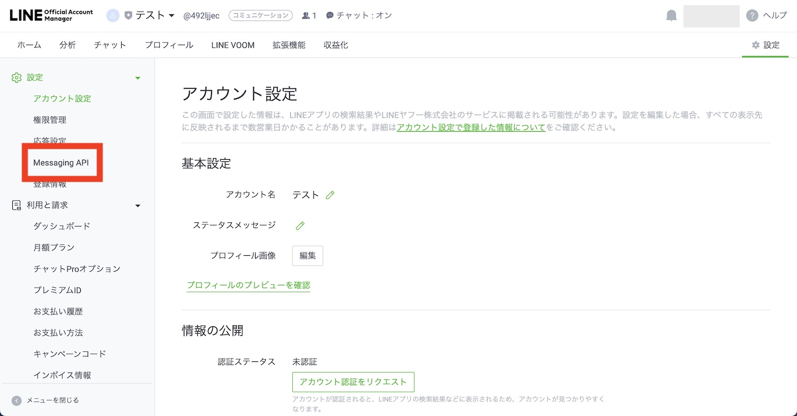The height and width of the screenshot is (416, 797).
Task: Open プレミアムID in the sidebar
Action: pyautogui.click(x=57, y=290)
